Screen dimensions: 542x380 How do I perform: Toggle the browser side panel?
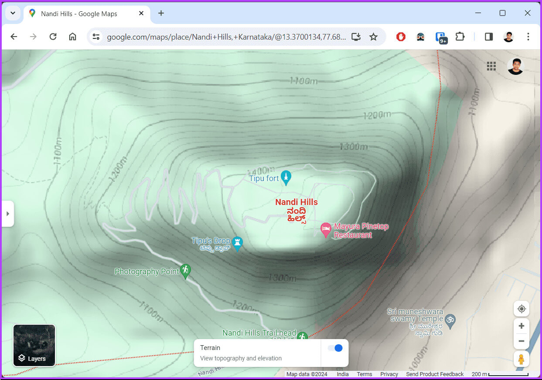coord(489,37)
